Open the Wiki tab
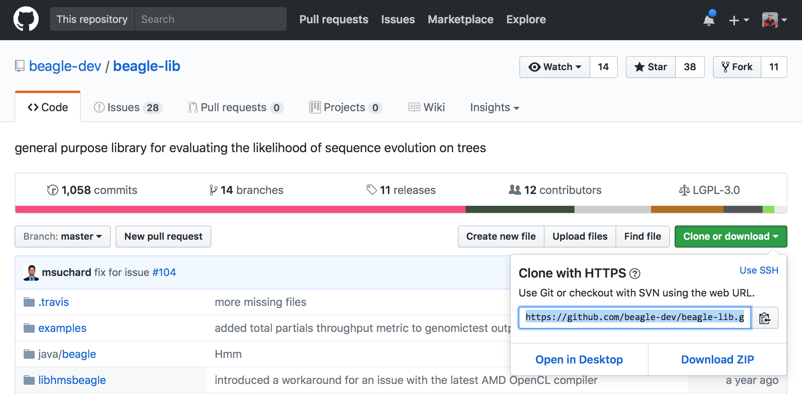 427,107
